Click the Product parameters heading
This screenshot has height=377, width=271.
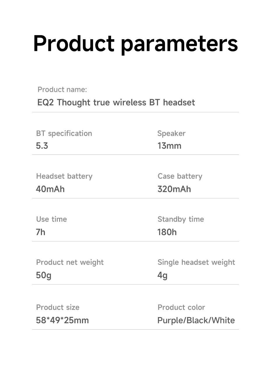click(135, 44)
